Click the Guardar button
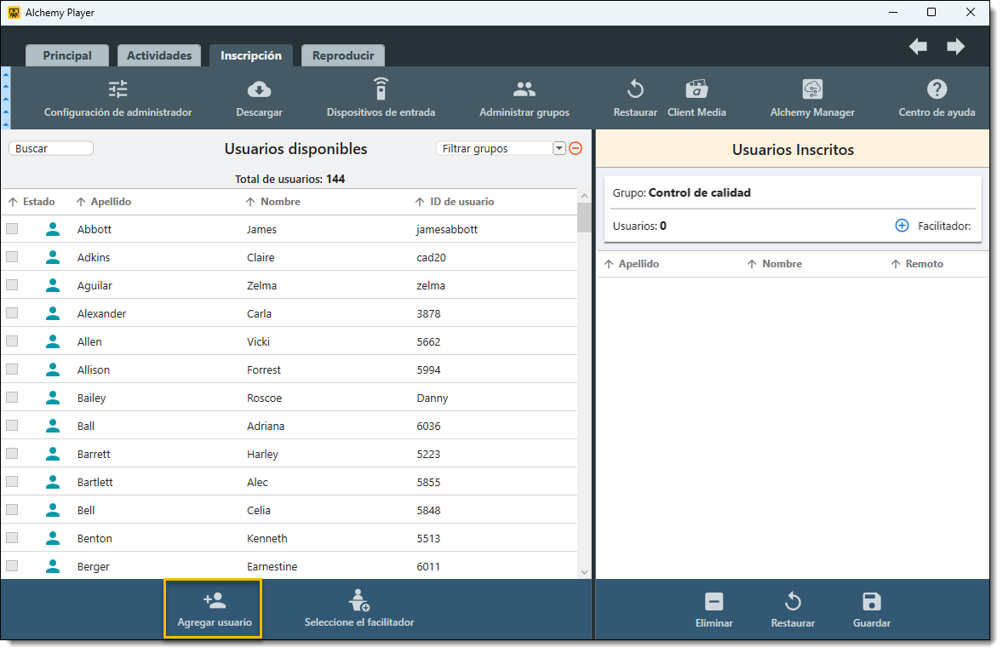 pos(871,610)
